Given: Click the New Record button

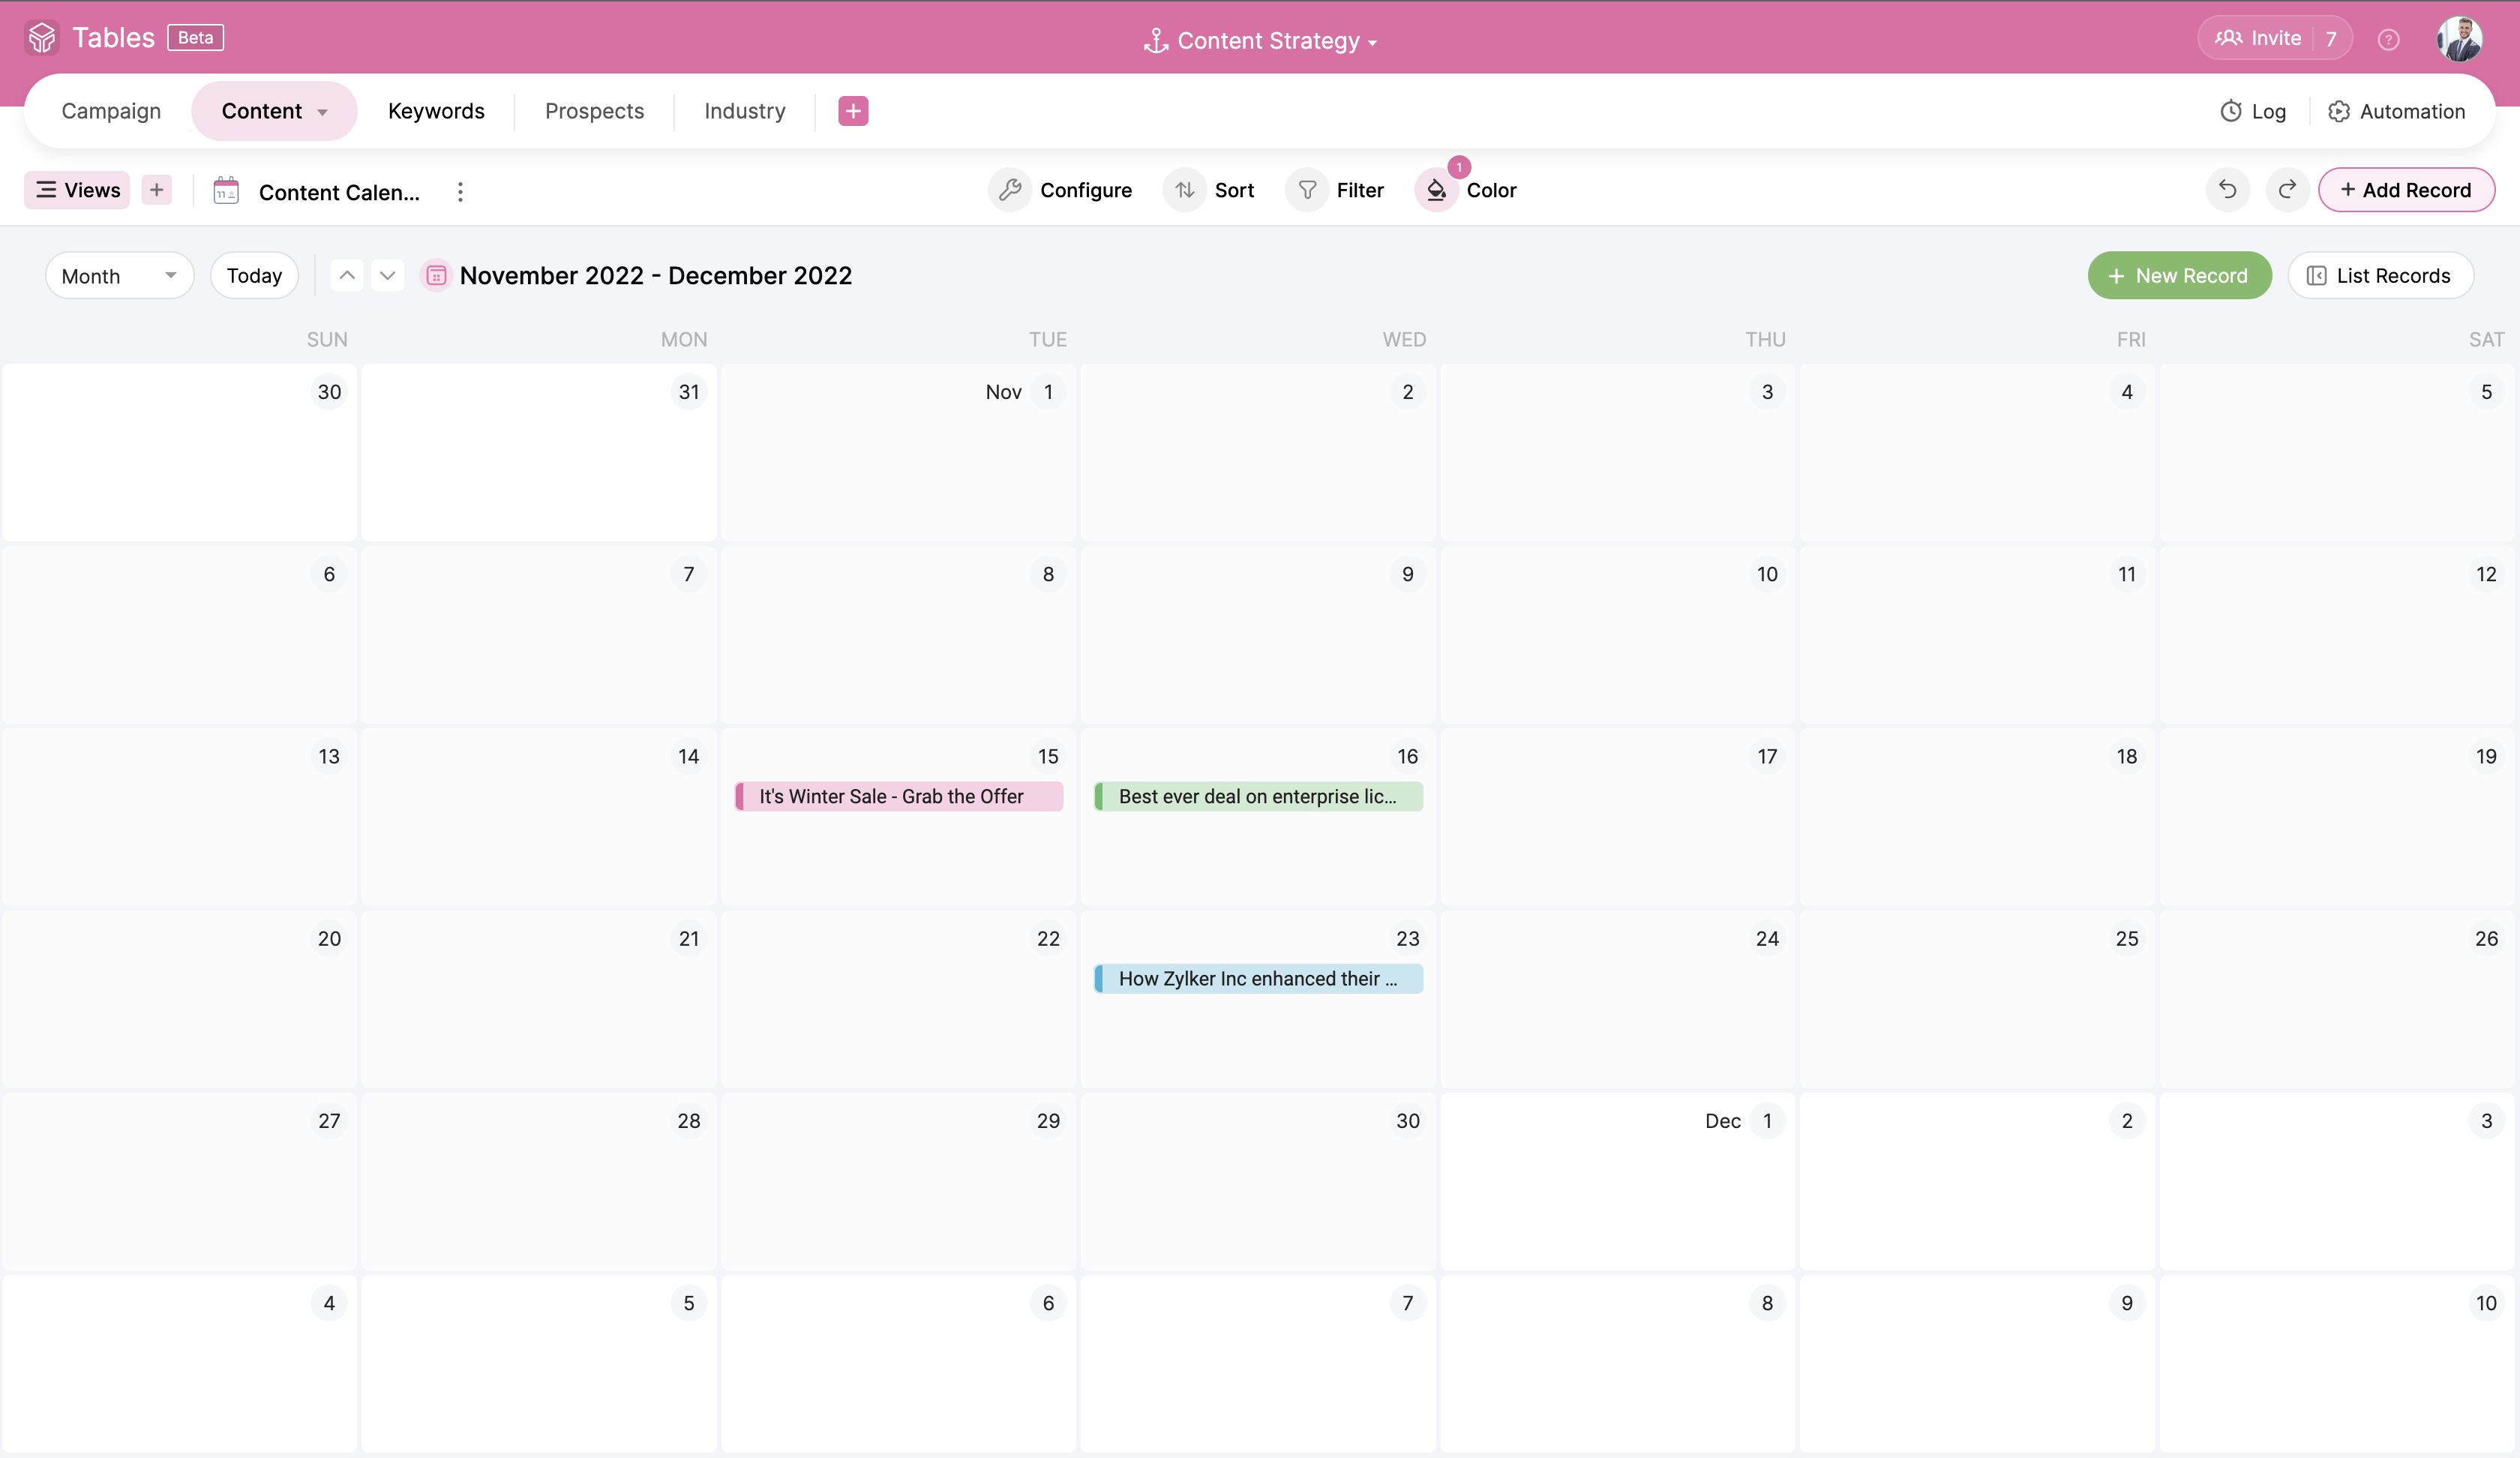Looking at the screenshot, I should (x=2178, y=274).
